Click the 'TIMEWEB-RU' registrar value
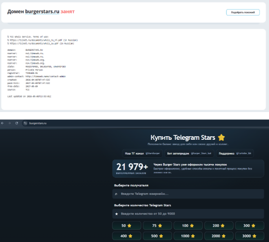Viewport: 269px width, 242px height. tap(31, 73)
